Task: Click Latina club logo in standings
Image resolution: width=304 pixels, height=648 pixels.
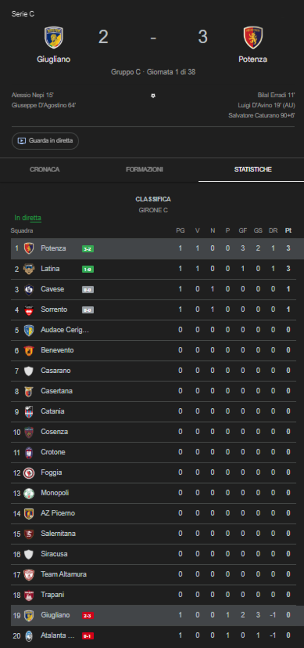Action: (x=29, y=269)
